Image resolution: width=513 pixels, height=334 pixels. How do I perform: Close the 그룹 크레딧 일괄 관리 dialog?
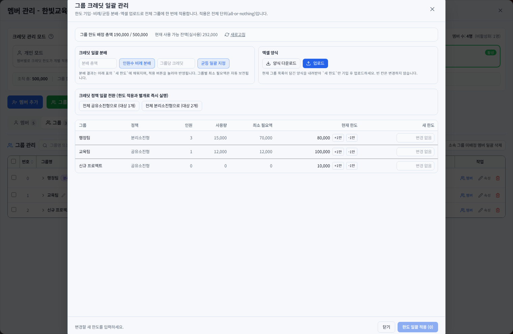432,9
